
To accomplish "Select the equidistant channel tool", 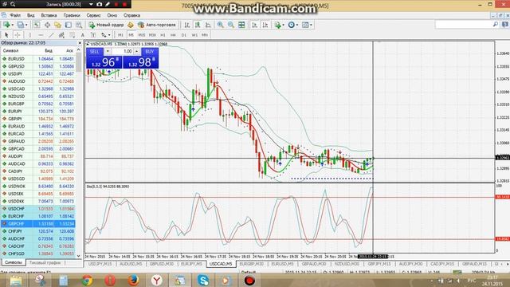I will click(61, 35).
